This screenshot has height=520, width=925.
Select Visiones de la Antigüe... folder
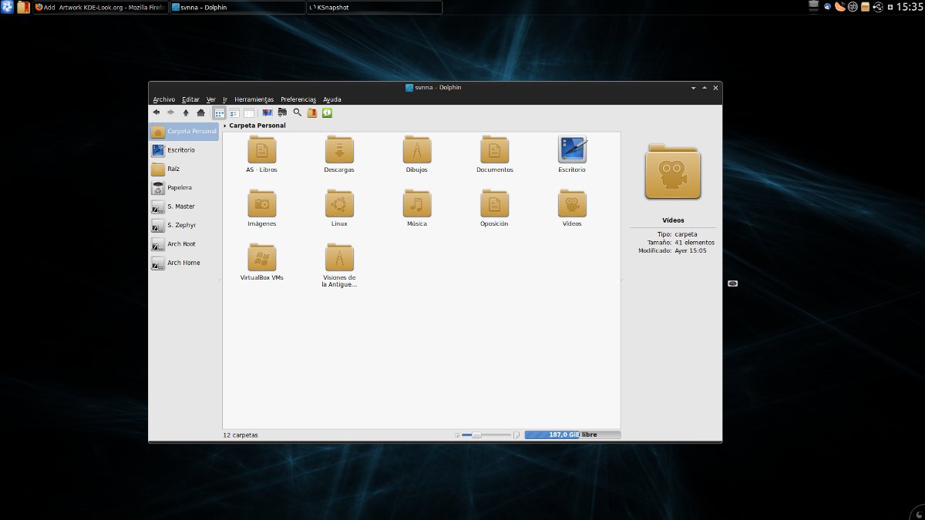339,265
